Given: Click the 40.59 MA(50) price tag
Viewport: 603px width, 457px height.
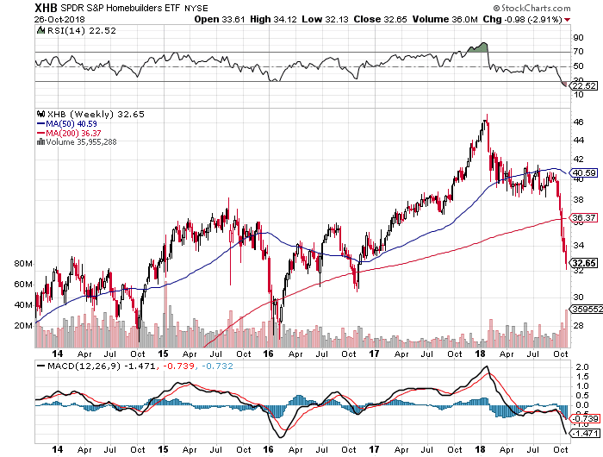Looking at the screenshot, I should (x=584, y=173).
